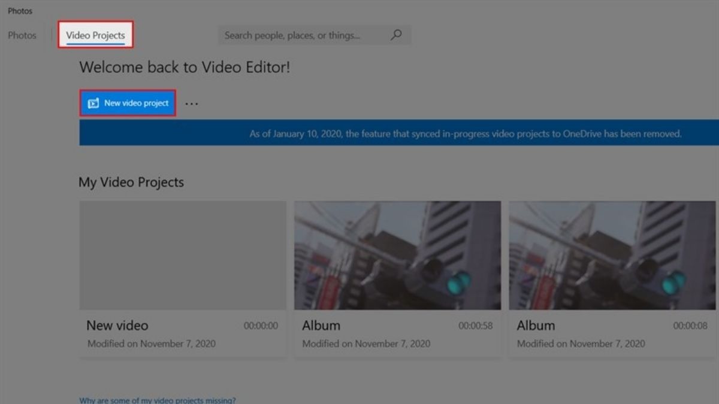Switch to the Photos tab
The width and height of the screenshot is (719, 404).
22,35
